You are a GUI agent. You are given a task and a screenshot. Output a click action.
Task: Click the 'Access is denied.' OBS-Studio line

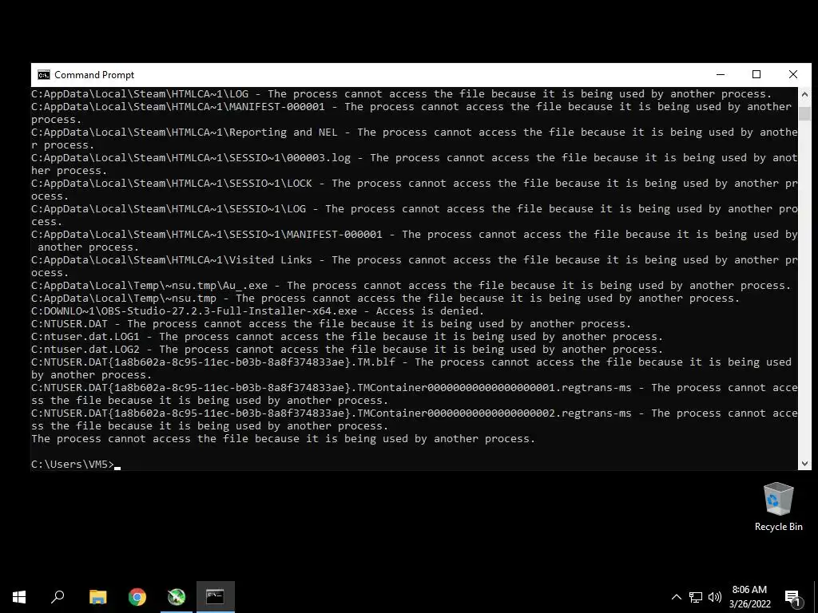[258, 311]
